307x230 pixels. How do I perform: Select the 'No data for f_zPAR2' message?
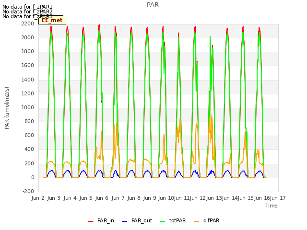pyautogui.click(x=27, y=11)
